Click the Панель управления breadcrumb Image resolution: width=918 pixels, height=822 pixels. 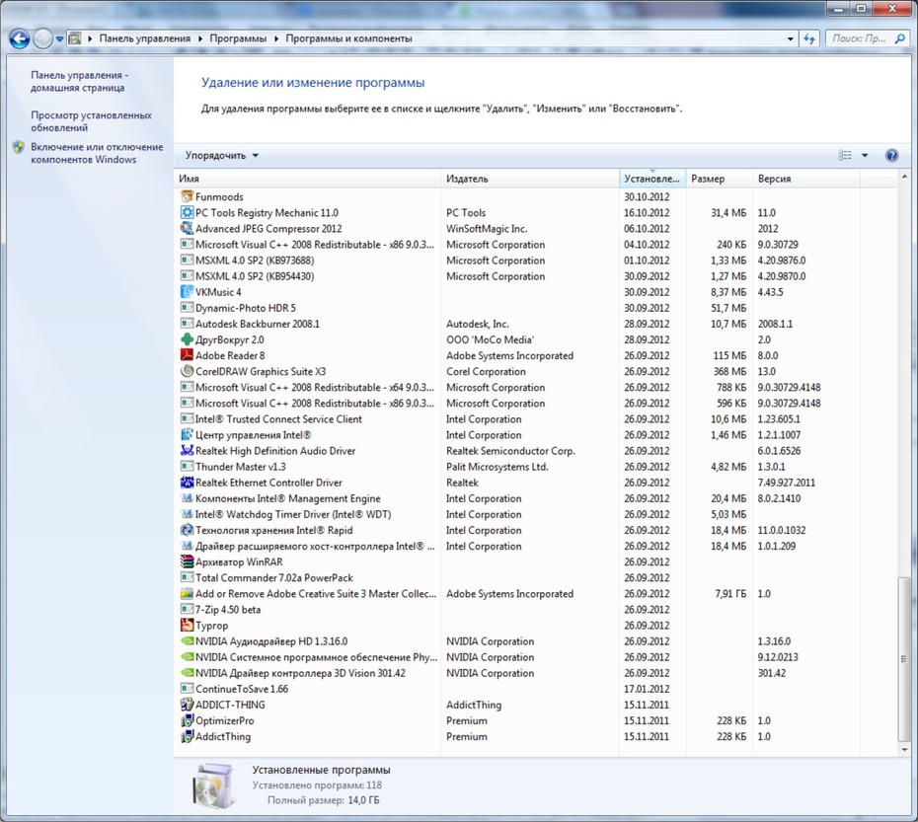[144, 38]
